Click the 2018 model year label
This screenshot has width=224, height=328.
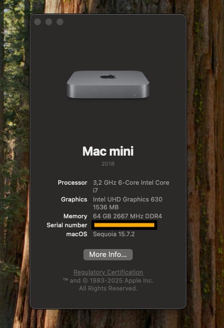108,163
